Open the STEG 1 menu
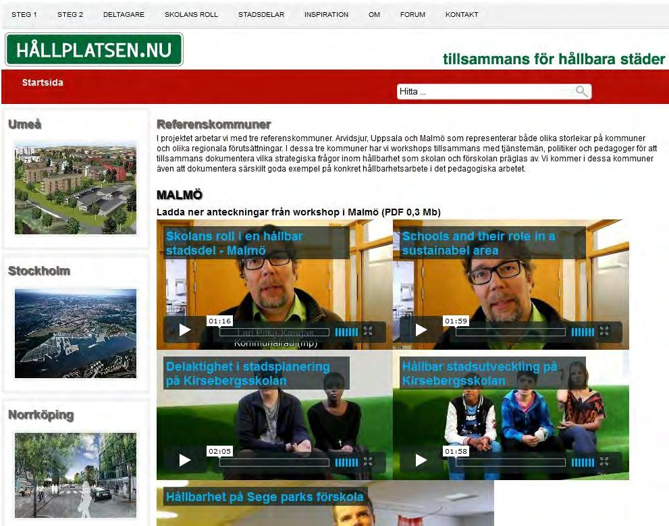The width and height of the screenshot is (669, 526). tap(24, 14)
